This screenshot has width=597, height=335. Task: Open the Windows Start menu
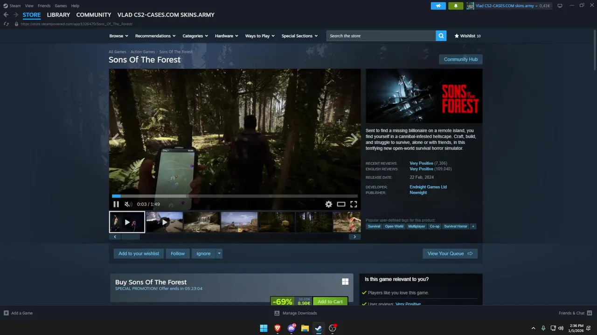(x=264, y=328)
